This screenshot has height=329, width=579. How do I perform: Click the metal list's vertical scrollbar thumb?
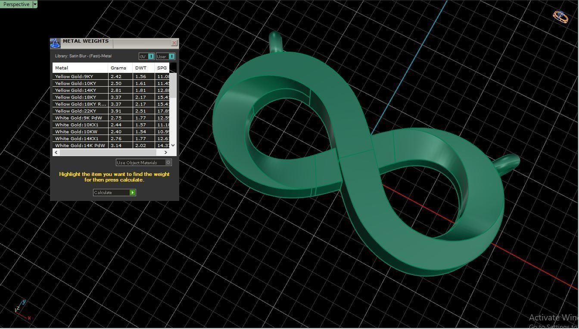coord(173,85)
